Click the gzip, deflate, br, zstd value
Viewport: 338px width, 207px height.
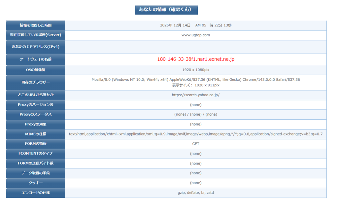click(x=196, y=193)
